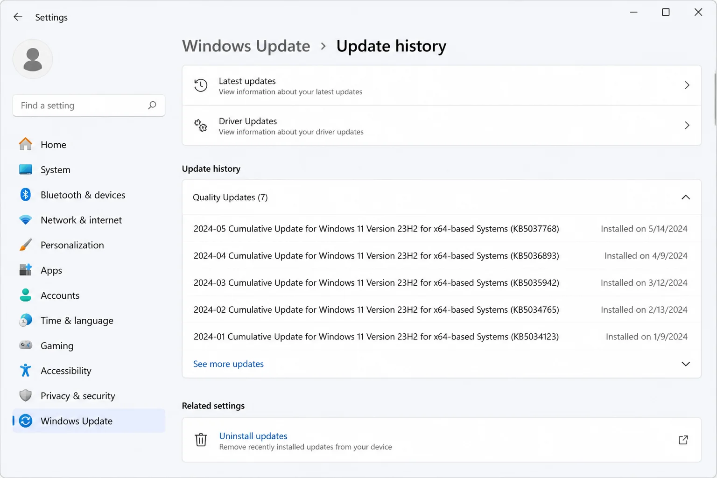Click the external link icon for Uninstall updates
The height and width of the screenshot is (478, 717).
[x=683, y=440]
